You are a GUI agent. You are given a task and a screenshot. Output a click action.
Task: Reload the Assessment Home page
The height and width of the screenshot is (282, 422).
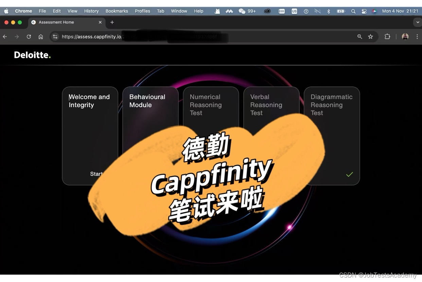coord(29,37)
